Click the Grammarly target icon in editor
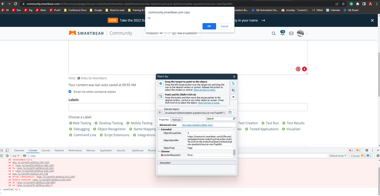This screenshot has height=196, width=380. pyautogui.click(x=298, y=69)
